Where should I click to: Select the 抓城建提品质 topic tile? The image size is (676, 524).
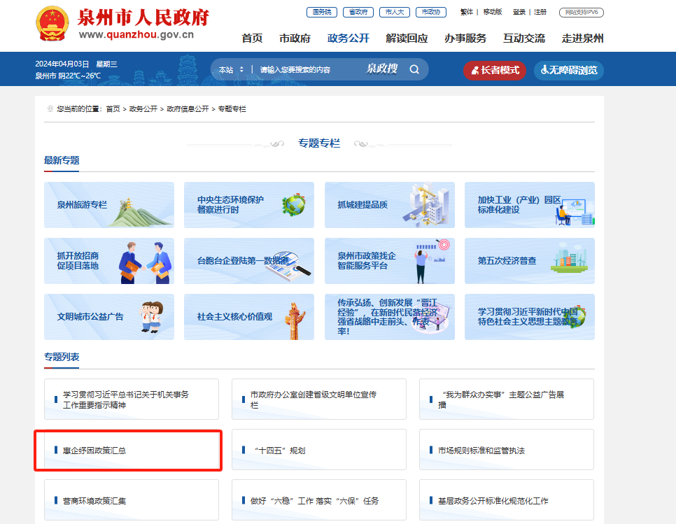(x=389, y=205)
